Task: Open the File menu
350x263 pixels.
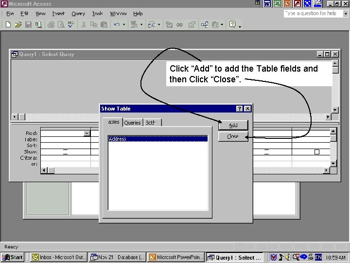Action: 10,14
